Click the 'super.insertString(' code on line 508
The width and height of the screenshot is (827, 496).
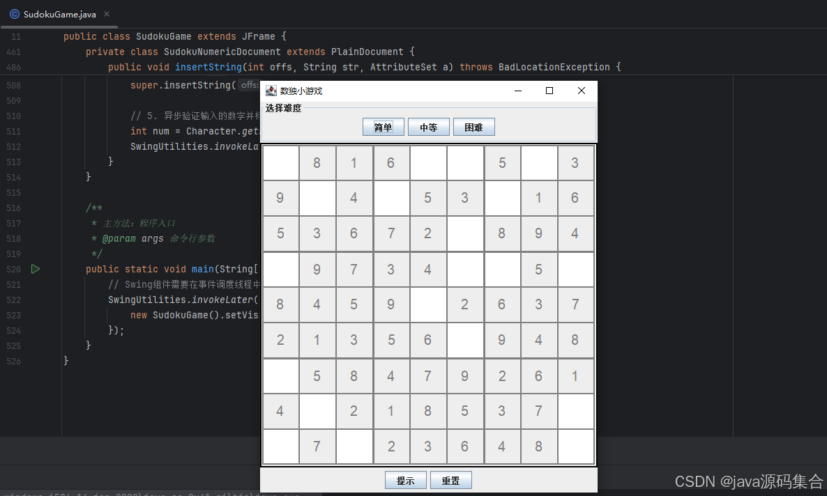183,85
